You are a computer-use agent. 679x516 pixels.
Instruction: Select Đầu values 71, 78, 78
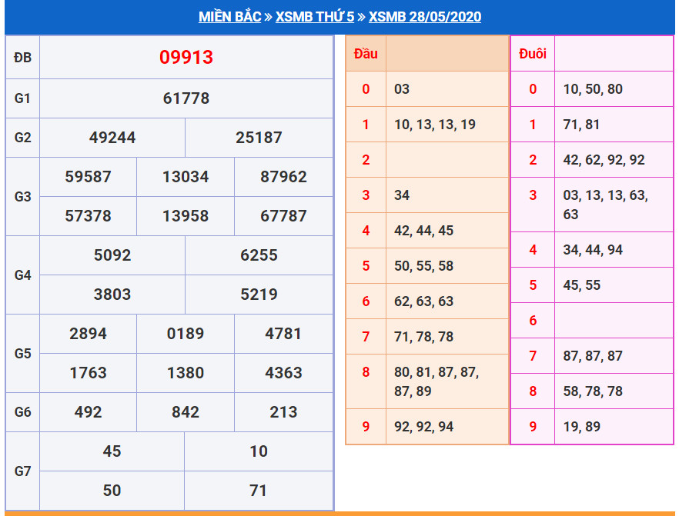tap(424, 337)
